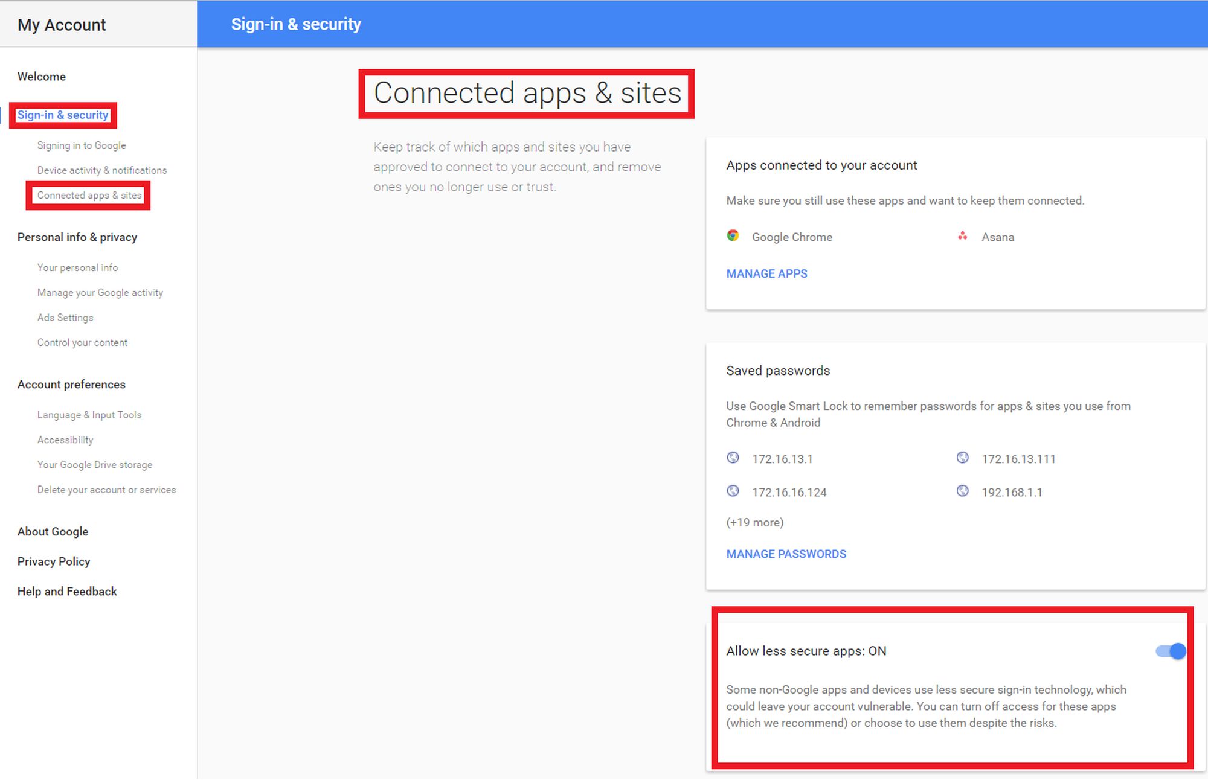
Task: Open Your Google Drive storage
Action: point(95,465)
